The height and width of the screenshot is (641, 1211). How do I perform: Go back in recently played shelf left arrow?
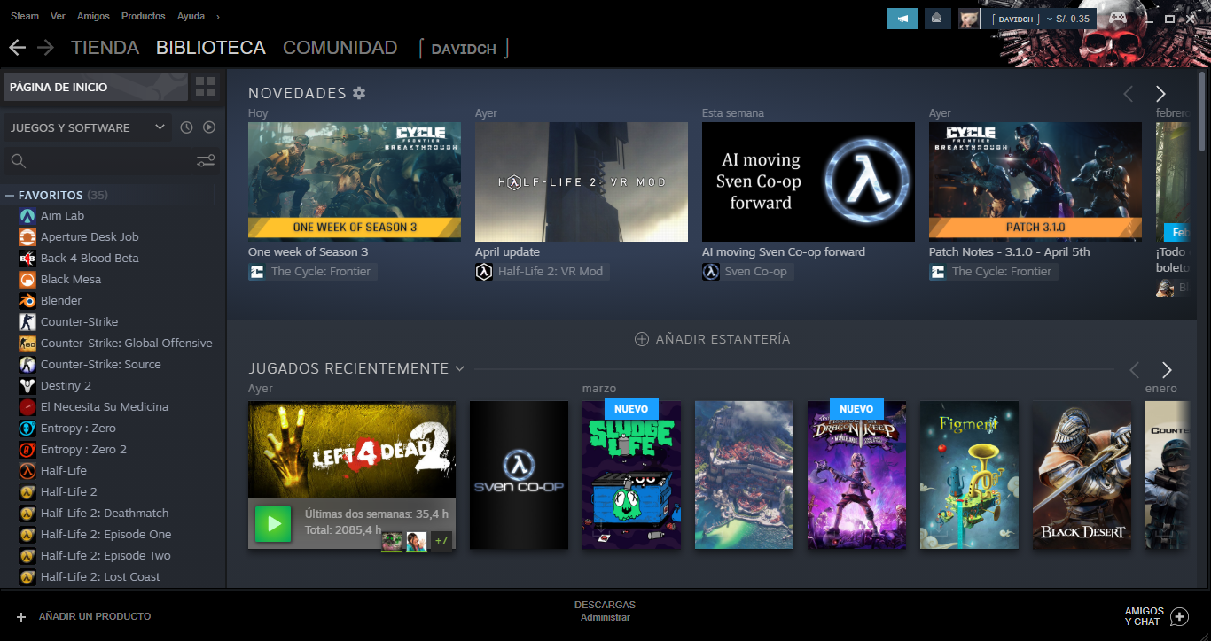tap(1134, 370)
